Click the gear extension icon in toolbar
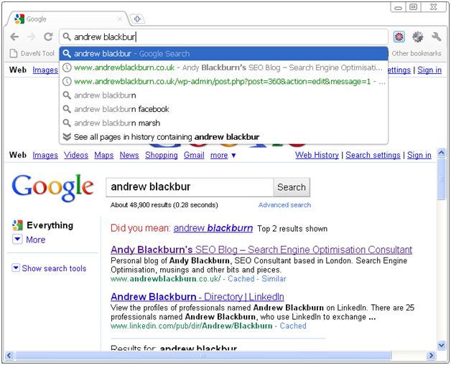Viewport: 451px width, 365px height. coord(417,37)
